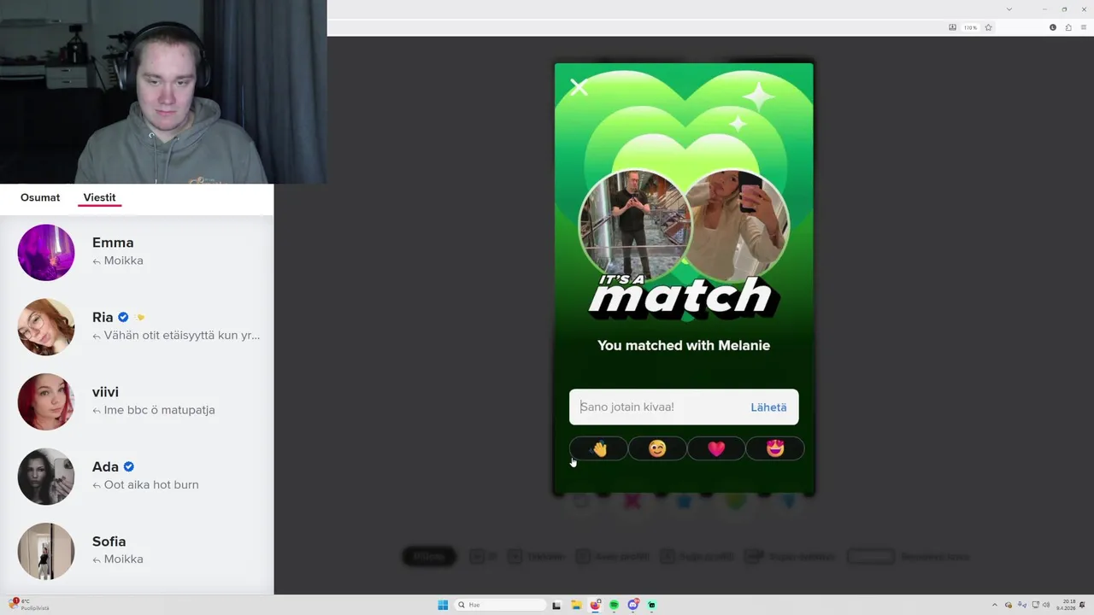Click Ria's blue verified badge
The image size is (1094, 615).
[x=123, y=317]
